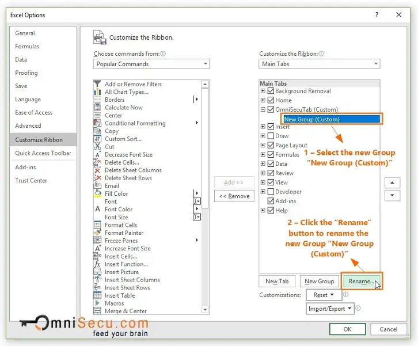Click the Copy command icon
The width and height of the screenshot is (418, 346).
click(x=97, y=131)
